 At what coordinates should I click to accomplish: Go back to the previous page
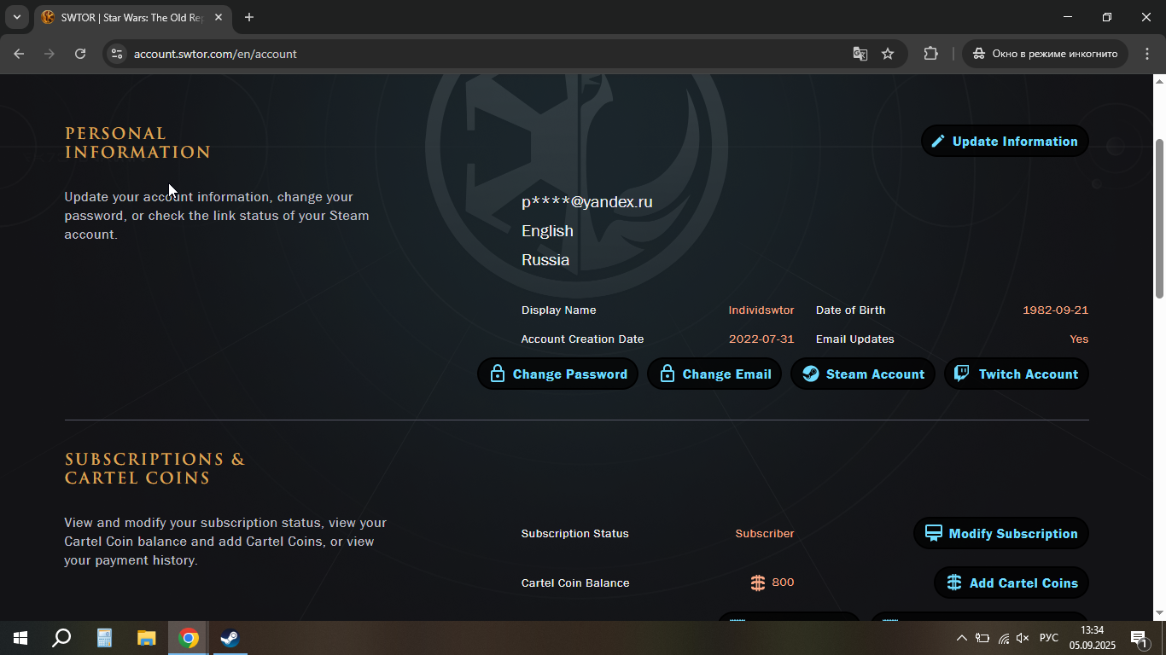click(19, 54)
